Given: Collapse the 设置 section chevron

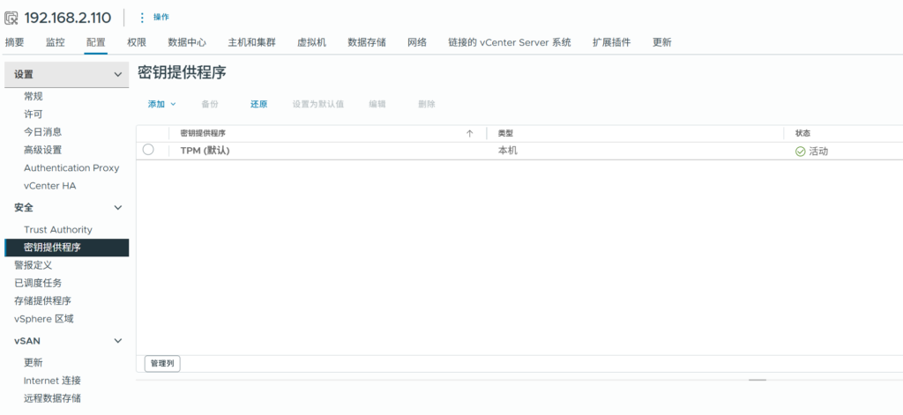Looking at the screenshot, I should point(118,75).
